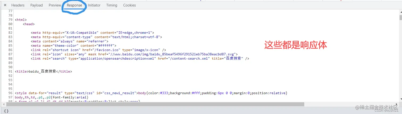Image resolution: width=402 pixels, height=114 pixels.
Task: Go to the Initiator tab
Action: 94,5
